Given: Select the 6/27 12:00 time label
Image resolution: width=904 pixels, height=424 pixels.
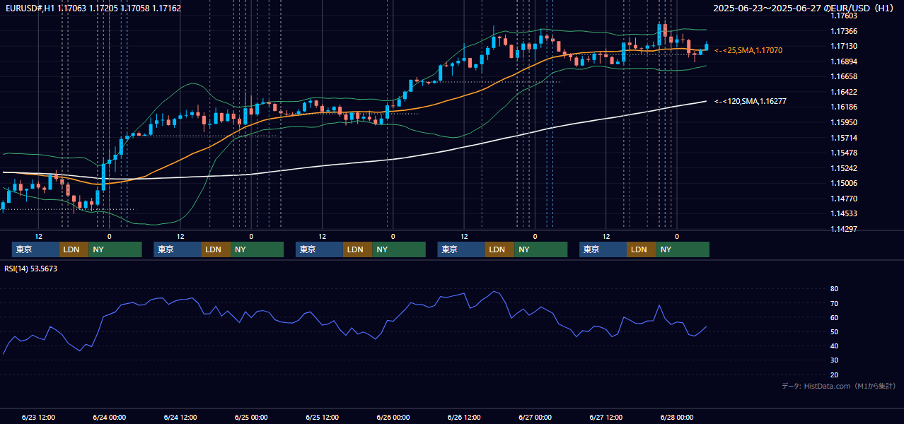Looking at the screenshot, I should point(606,417).
